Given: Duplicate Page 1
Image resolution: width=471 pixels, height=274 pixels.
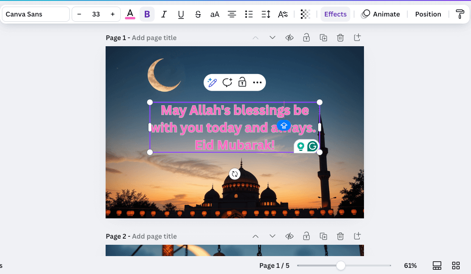Looking at the screenshot, I should [323, 38].
